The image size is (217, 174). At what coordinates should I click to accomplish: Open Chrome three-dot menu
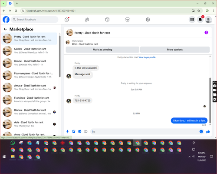click(213, 10)
